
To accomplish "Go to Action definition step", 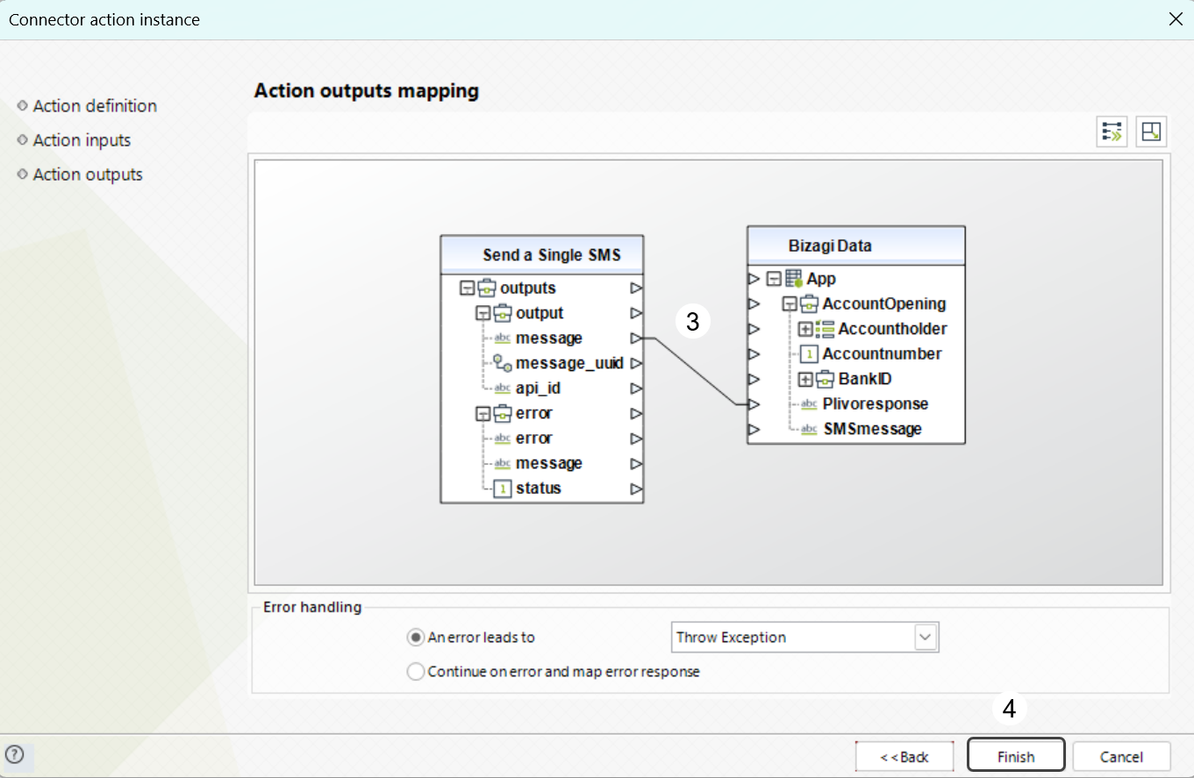I will [95, 106].
